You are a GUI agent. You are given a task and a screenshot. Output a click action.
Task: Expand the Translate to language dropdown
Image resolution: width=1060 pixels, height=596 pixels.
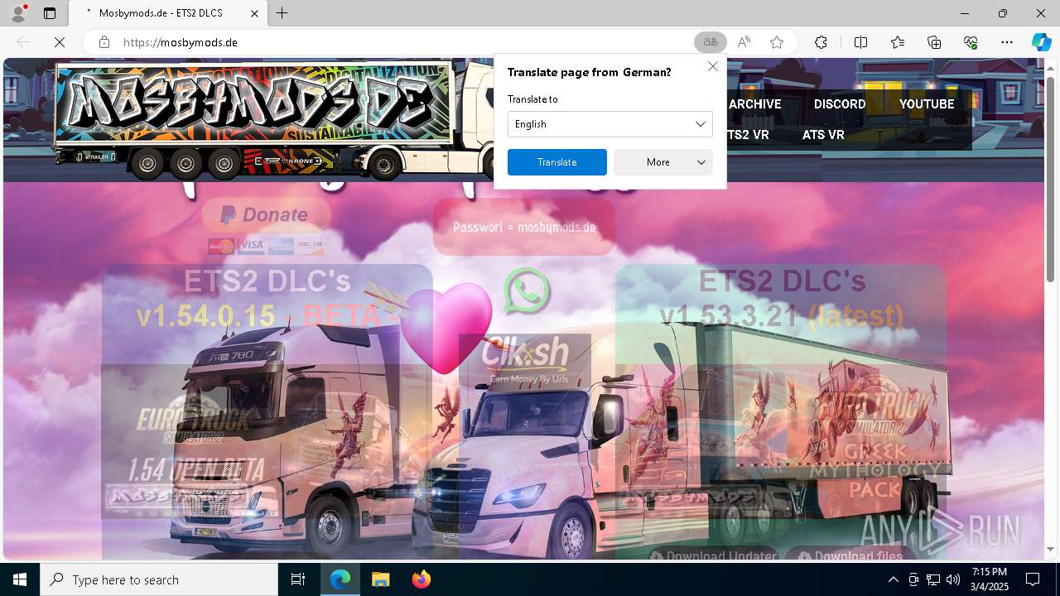tap(610, 124)
